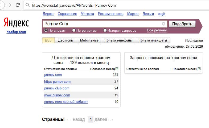Image resolution: width=209 pixels, height=128 pixels.
Task: Open the 'Все регионы' region selector
Action: 157,30
